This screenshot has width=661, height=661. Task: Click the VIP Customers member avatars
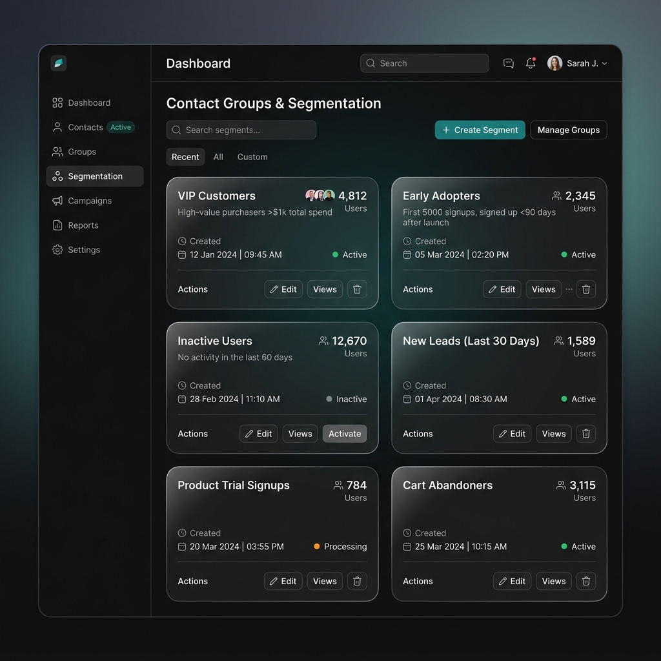[320, 196]
